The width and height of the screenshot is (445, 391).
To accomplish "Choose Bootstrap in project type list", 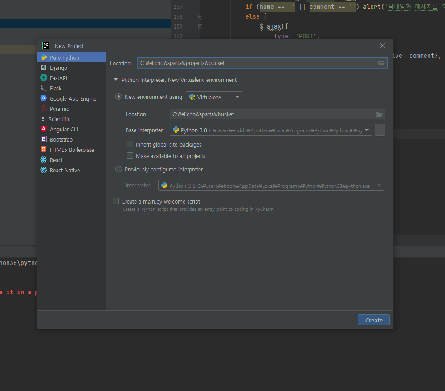I will coord(71,139).
